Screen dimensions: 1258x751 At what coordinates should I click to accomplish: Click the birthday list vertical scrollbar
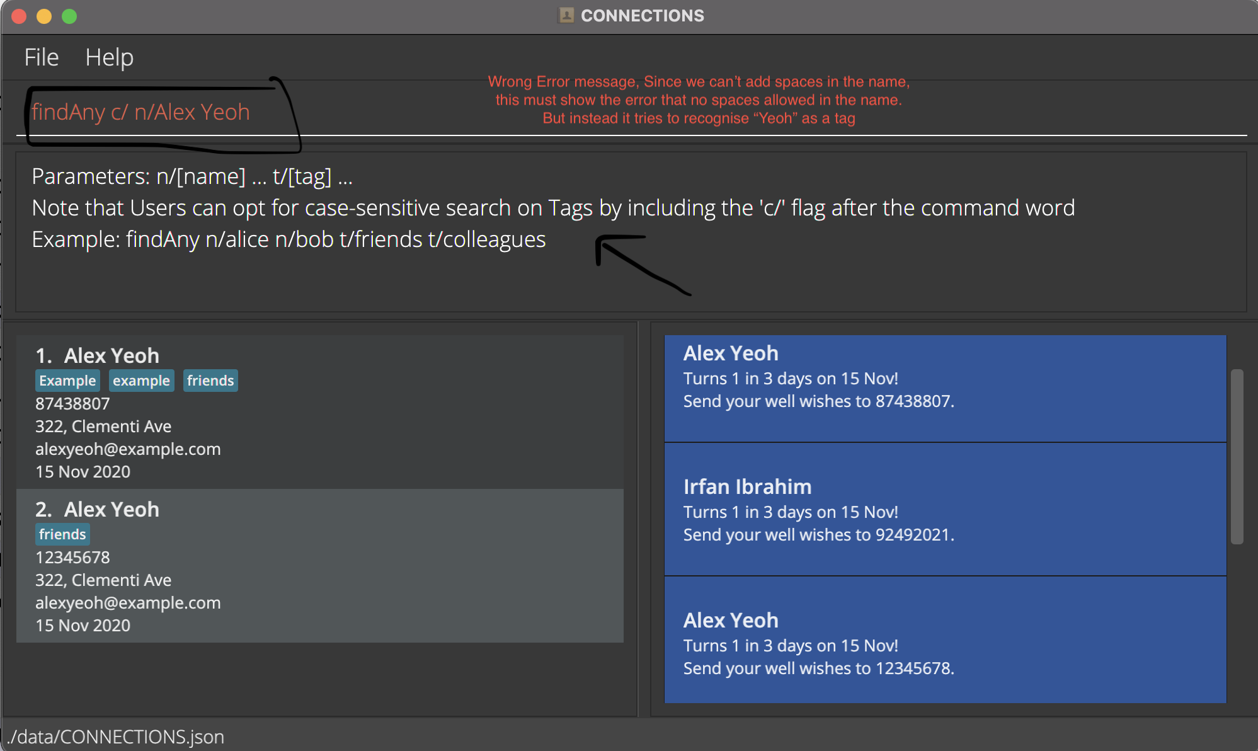click(x=1237, y=456)
